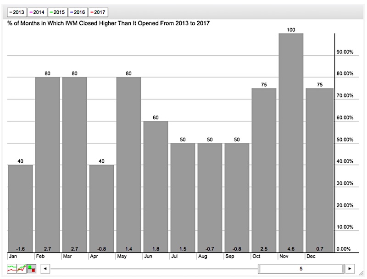367x279 pixels.
Task: Click the 30.00% y-axis label
Action: (345, 183)
